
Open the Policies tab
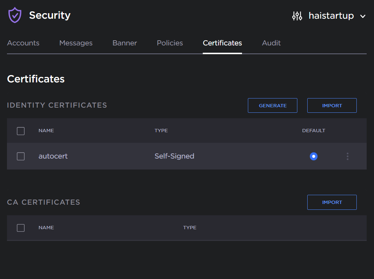[170, 43]
